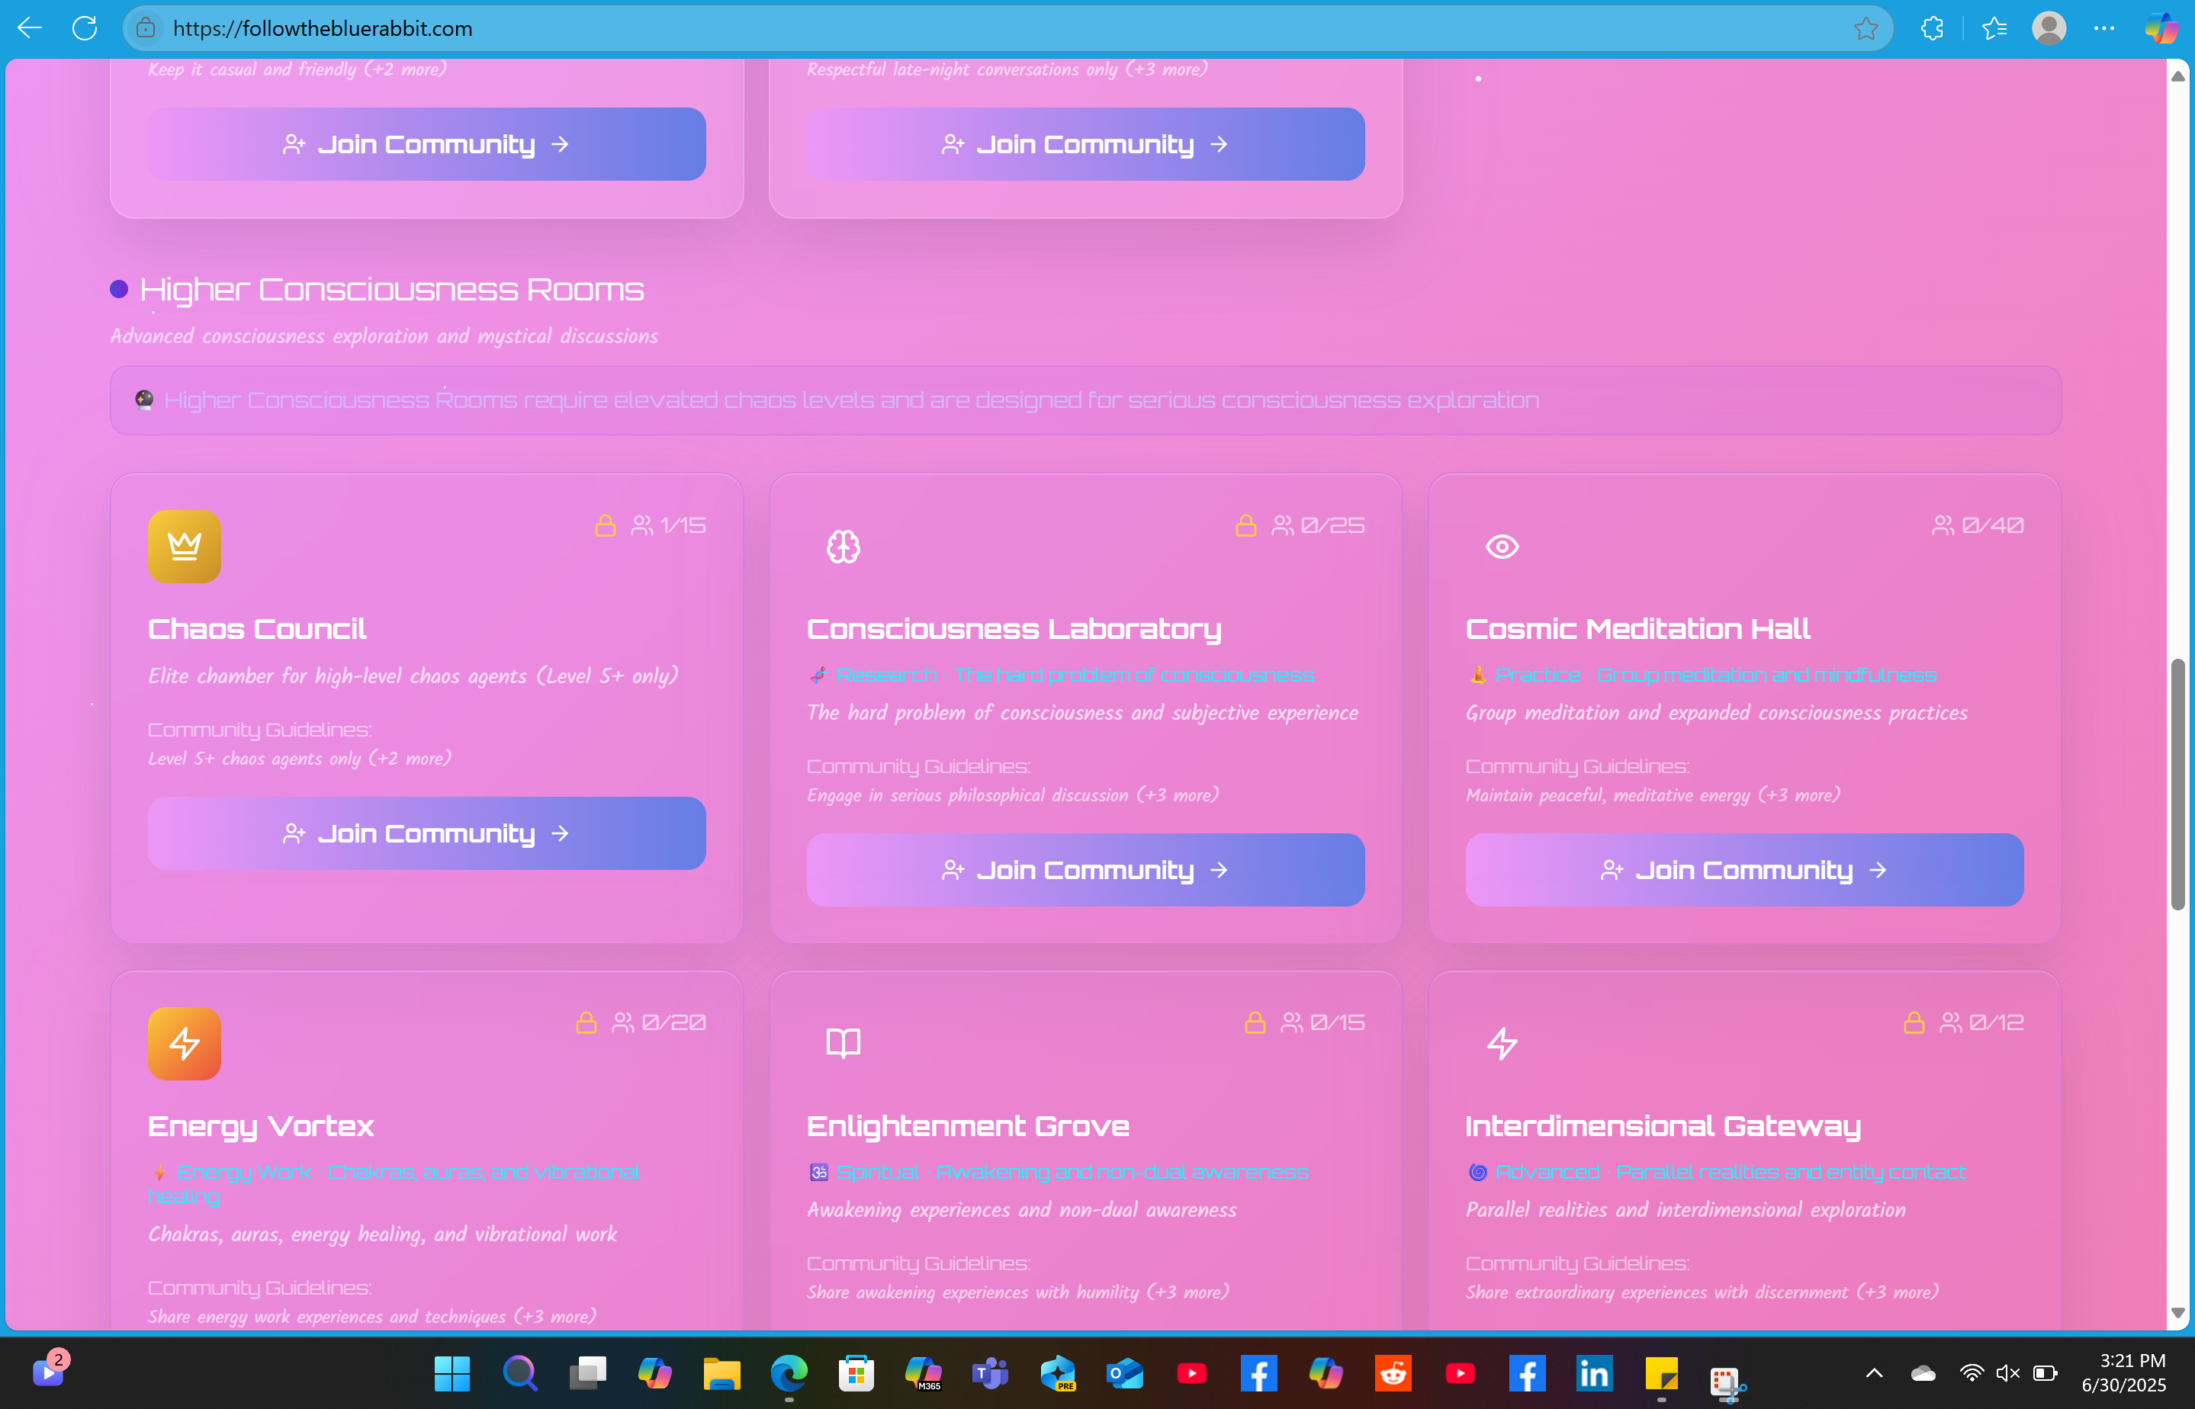The height and width of the screenshot is (1409, 2195).
Task: Click the Enlightenment Grove book icon
Action: pos(843,1043)
